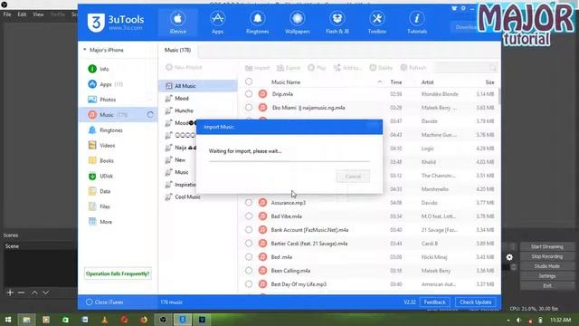Image resolution: width=579 pixels, height=326 pixels.
Task: Toggle the Close iTunes option
Action: coord(105,302)
